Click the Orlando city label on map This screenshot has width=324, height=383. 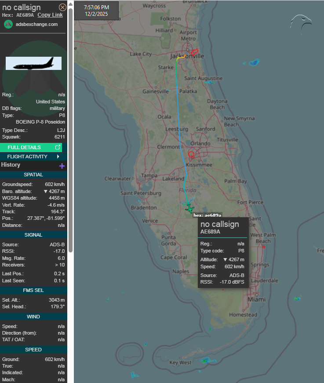tap(200, 143)
